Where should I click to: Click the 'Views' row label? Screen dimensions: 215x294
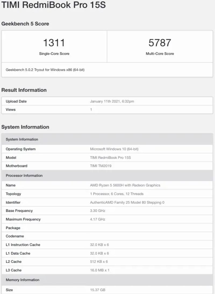(10, 110)
